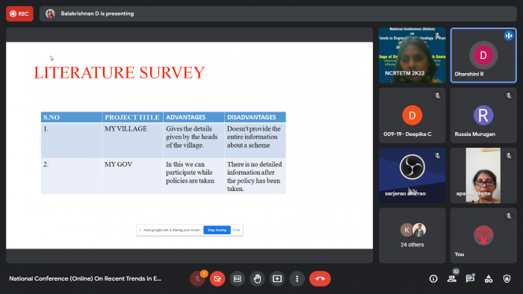Toggle closed captions
The height and width of the screenshot is (294, 523).
(237, 278)
